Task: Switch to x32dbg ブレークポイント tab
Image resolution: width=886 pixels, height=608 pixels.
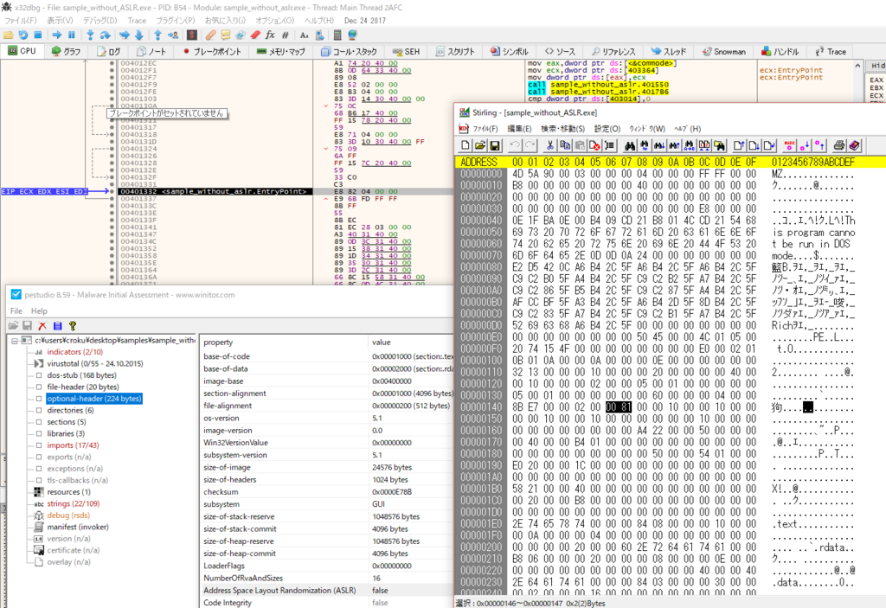Action: click(x=212, y=51)
